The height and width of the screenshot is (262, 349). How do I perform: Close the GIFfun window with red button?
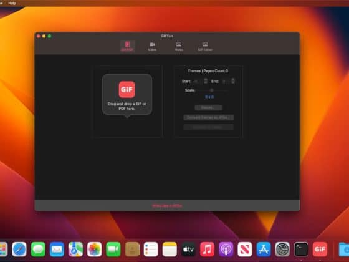pyautogui.click(x=38, y=36)
